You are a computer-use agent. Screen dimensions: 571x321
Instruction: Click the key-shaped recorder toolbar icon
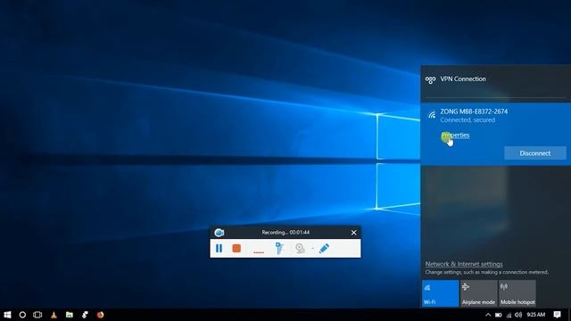click(279, 248)
